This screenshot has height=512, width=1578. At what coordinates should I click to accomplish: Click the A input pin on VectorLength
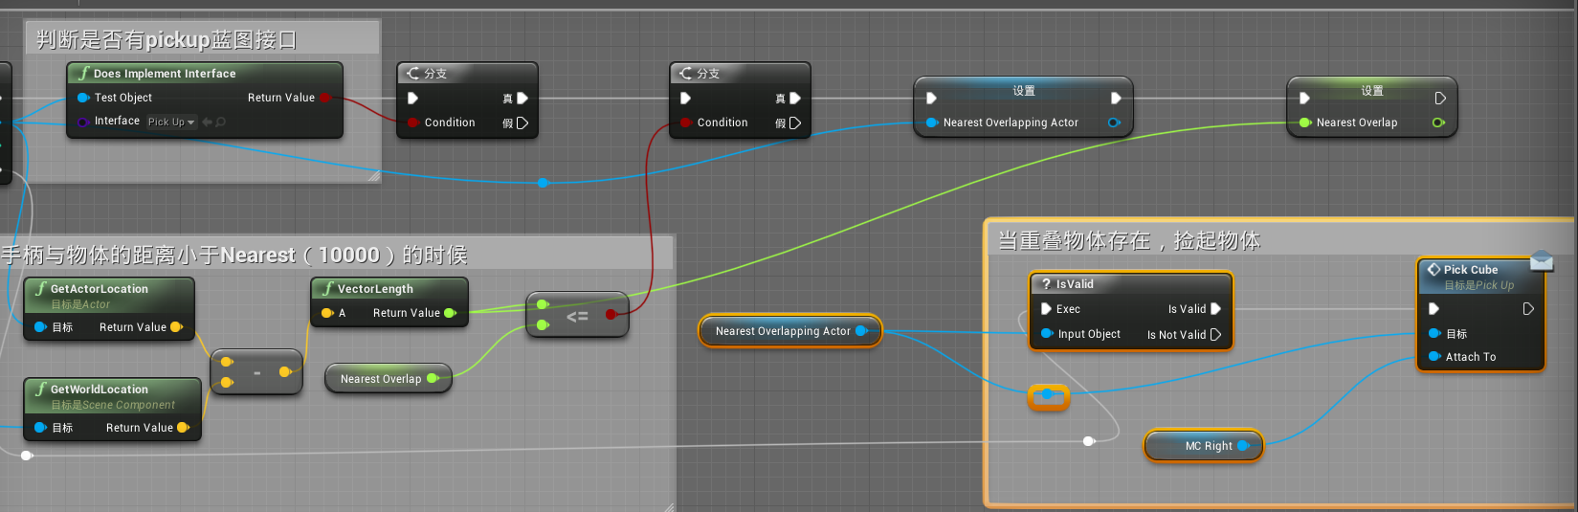tap(327, 313)
